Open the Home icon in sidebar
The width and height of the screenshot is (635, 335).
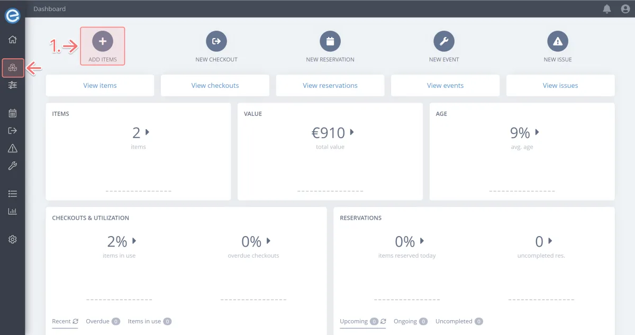(x=13, y=40)
